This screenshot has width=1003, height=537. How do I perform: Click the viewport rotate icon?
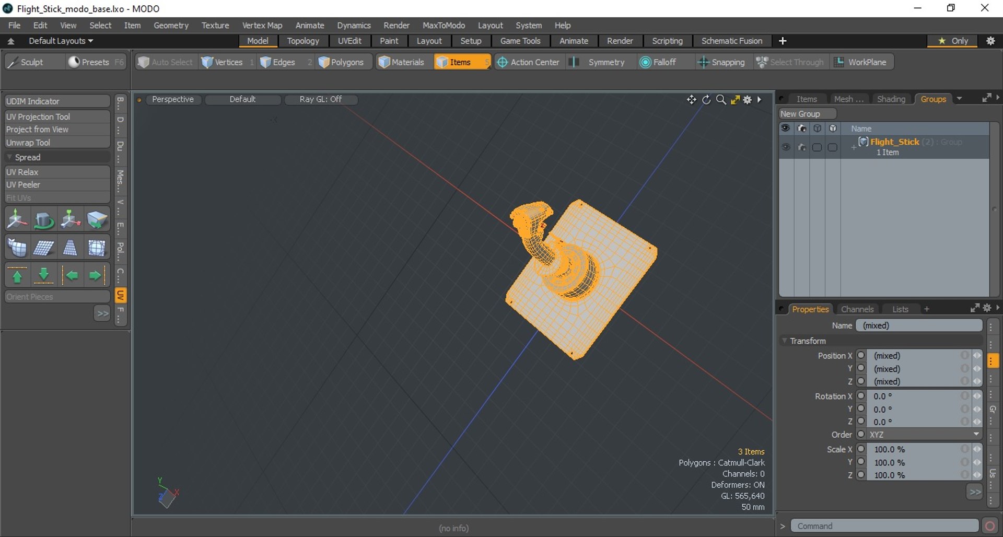point(706,100)
